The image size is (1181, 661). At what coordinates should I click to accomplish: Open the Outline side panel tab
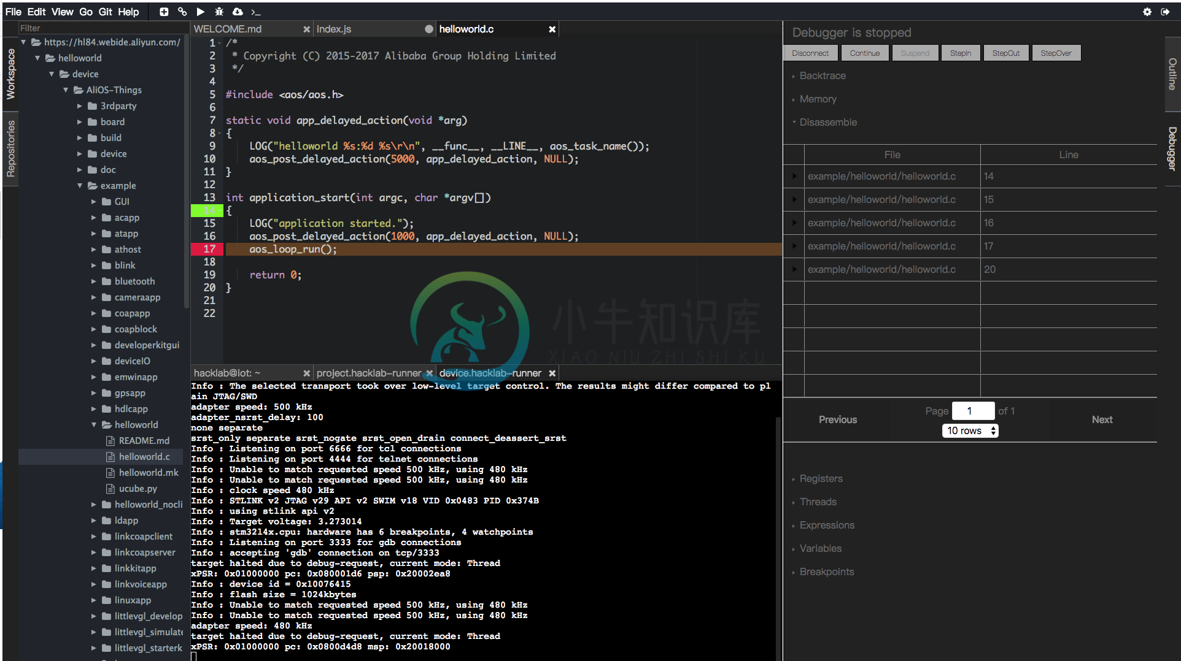pos(1172,74)
